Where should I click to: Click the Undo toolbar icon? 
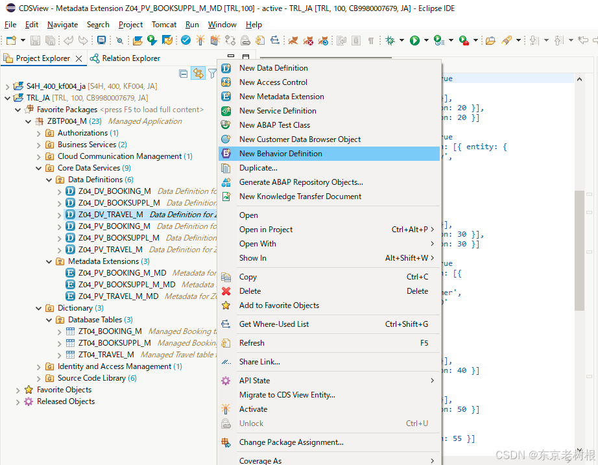[67, 40]
